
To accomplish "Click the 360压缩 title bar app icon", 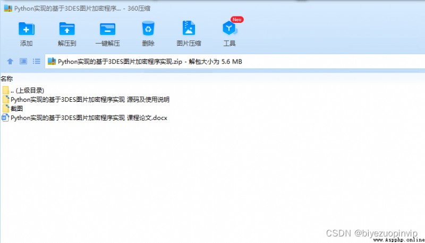I will click(8, 8).
